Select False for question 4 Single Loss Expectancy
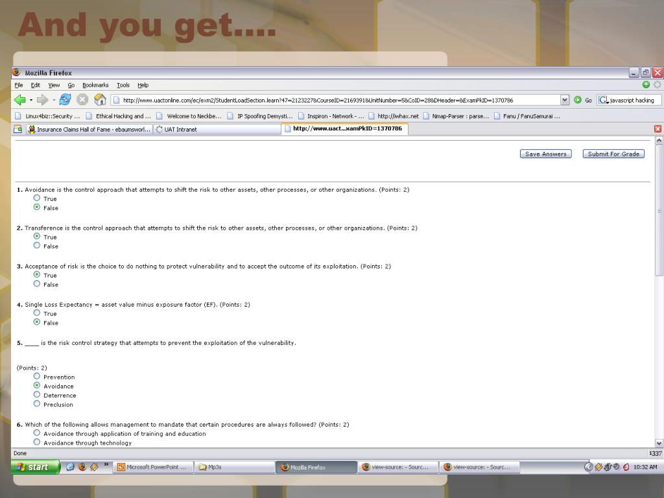The width and height of the screenshot is (664, 498). pyautogui.click(x=37, y=322)
